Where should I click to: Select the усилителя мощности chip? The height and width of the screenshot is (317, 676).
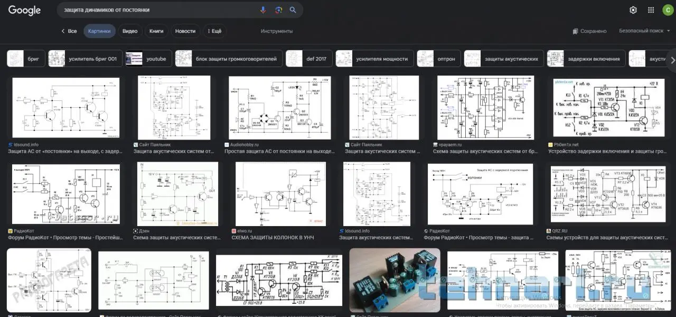click(374, 59)
